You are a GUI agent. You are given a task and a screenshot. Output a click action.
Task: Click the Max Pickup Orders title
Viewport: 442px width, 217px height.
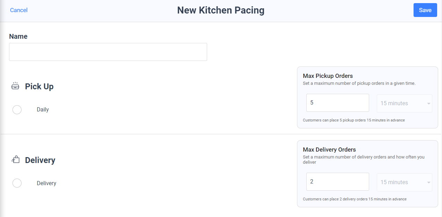(x=328, y=76)
